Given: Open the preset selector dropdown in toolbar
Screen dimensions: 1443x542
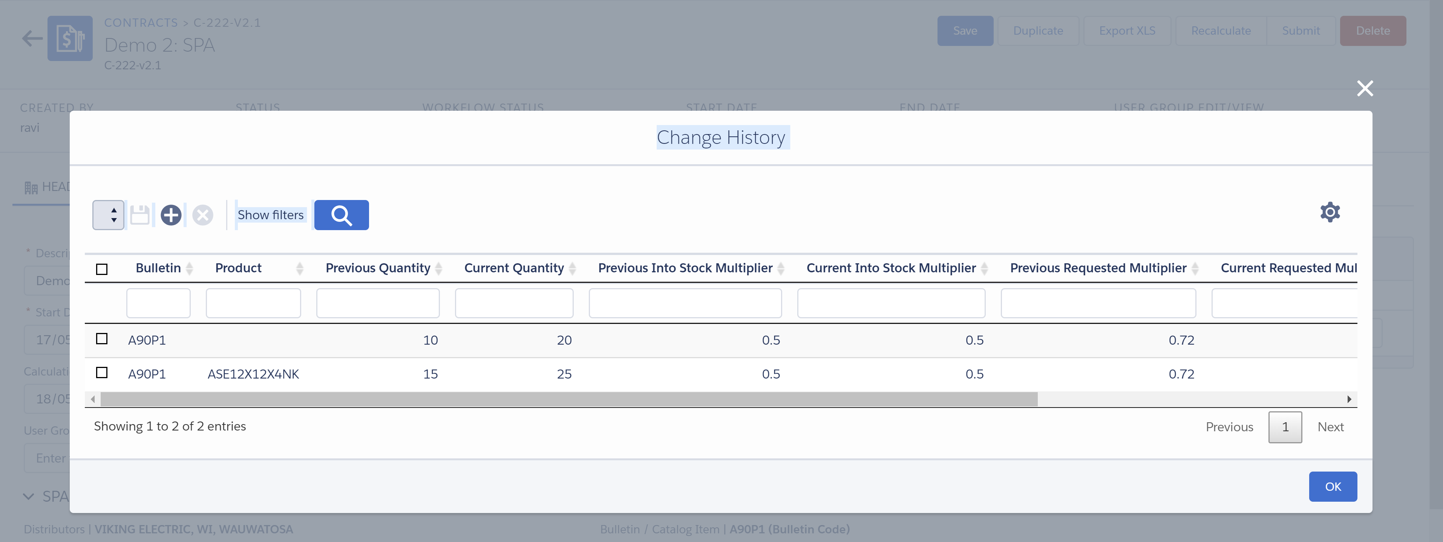Looking at the screenshot, I should point(108,215).
